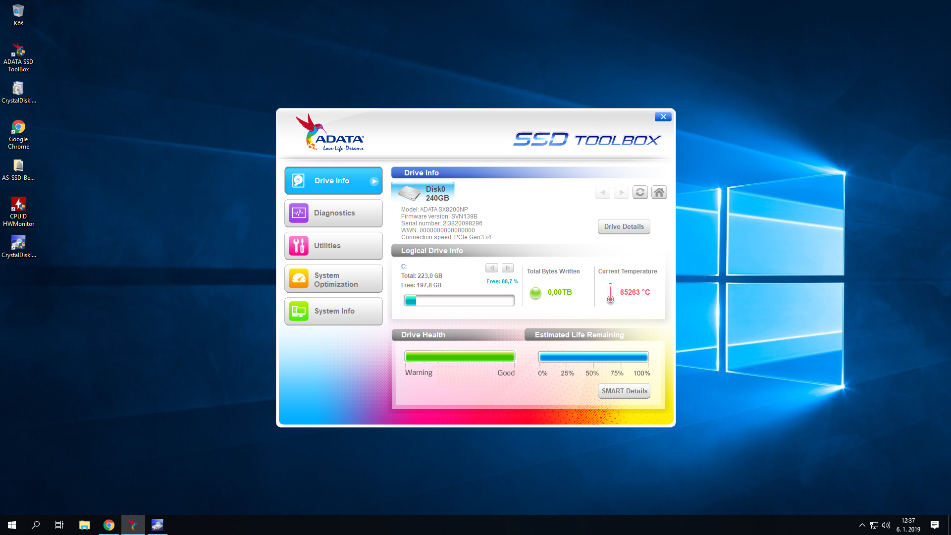Screen dimensions: 951x535
Task: Open the Diagnostics section
Action: [333, 213]
